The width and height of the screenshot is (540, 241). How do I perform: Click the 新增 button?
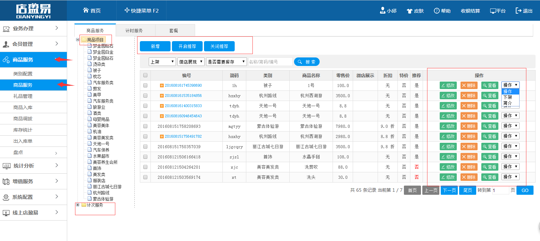(155, 46)
